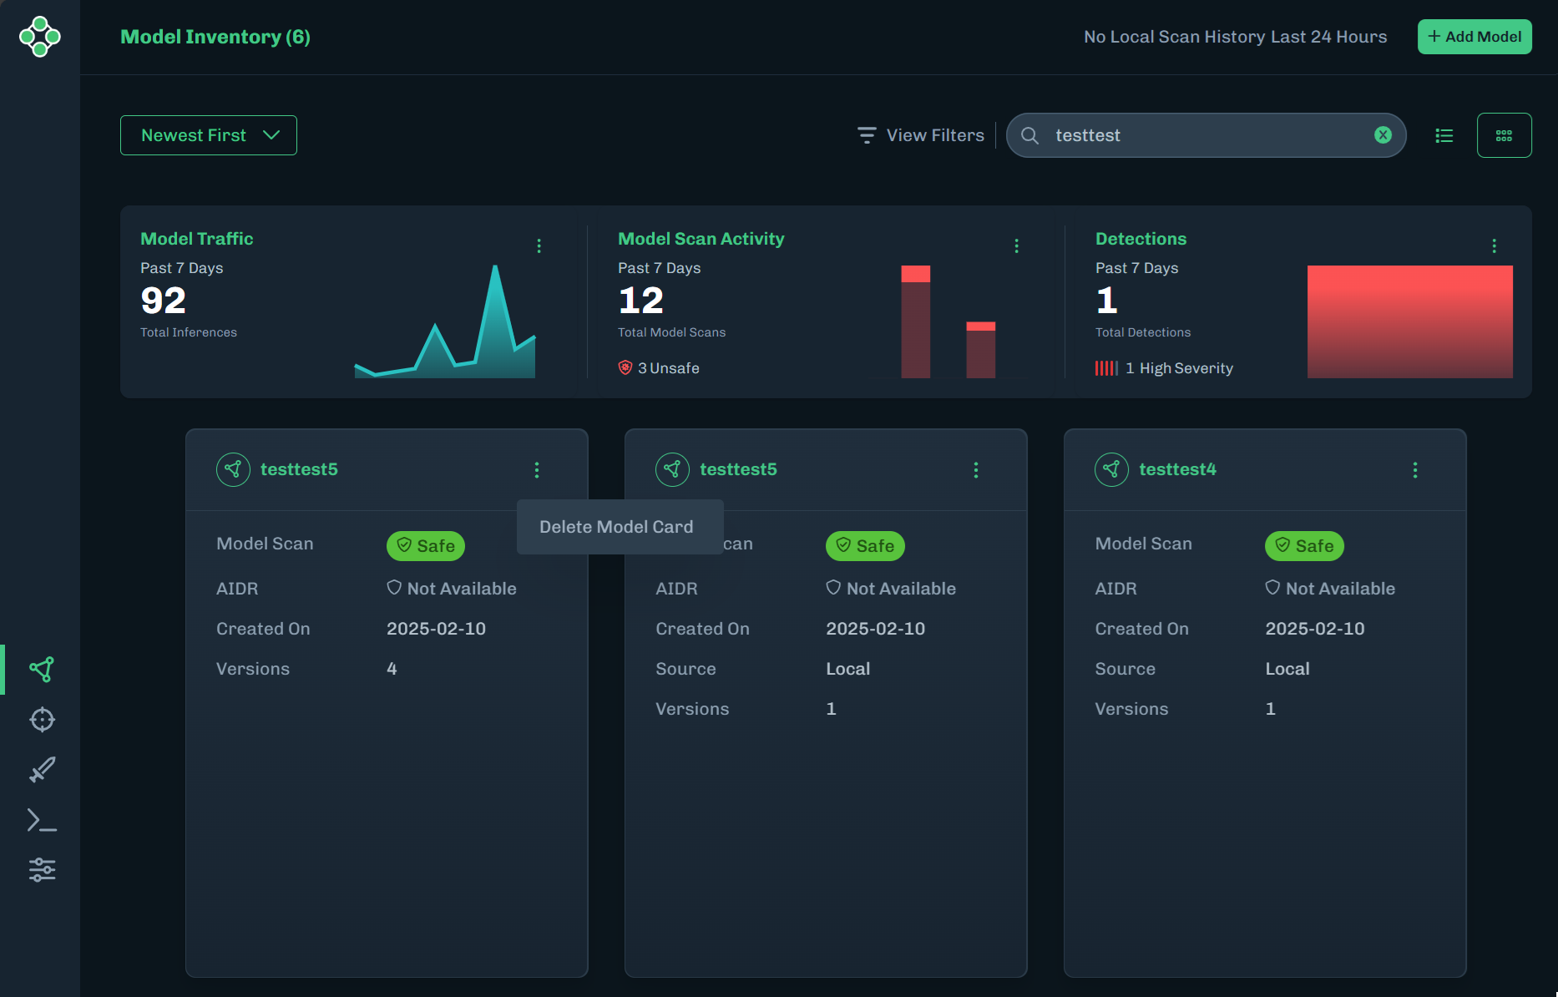The height and width of the screenshot is (997, 1558).
Task: Select Delete Model Card menu entry
Action: pos(616,527)
